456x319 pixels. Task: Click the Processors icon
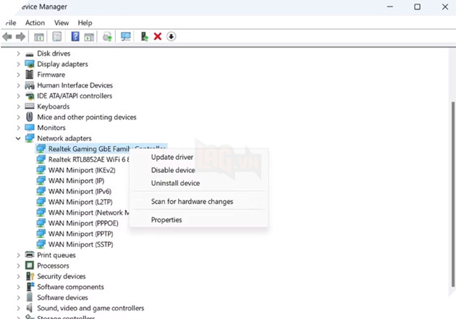30,265
